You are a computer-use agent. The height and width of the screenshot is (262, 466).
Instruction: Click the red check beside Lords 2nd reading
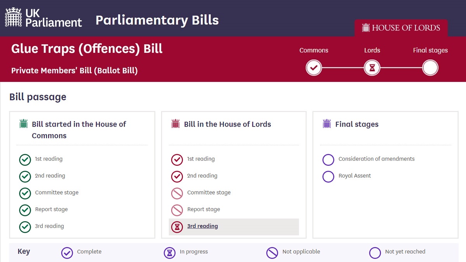tap(177, 176)
